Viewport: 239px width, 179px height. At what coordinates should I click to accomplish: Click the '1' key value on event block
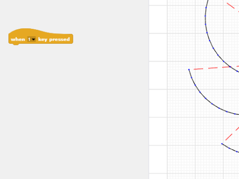pos(29,39)
